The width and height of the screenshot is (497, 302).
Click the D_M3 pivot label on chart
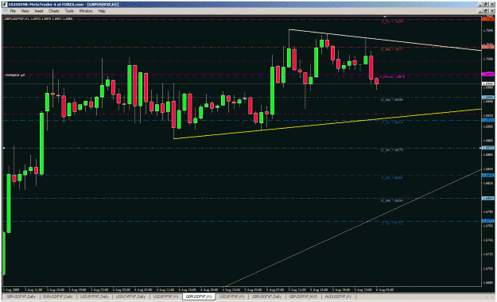click(392, 49)
